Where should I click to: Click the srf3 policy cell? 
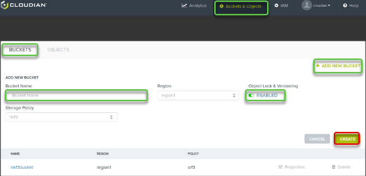pos(191,167)
